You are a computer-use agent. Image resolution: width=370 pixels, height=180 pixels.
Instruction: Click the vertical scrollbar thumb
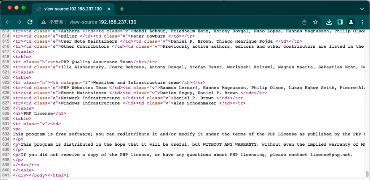(367, 173)
